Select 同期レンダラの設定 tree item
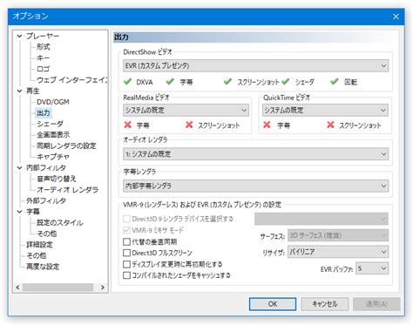The height and width of the screenshot is (325, 413). [x=66, y=146]
